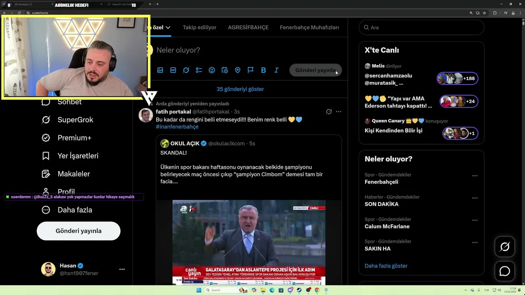Focus the Ara search box
The width and height of the screenshot is (525, 295).
[x=421, y=27]
